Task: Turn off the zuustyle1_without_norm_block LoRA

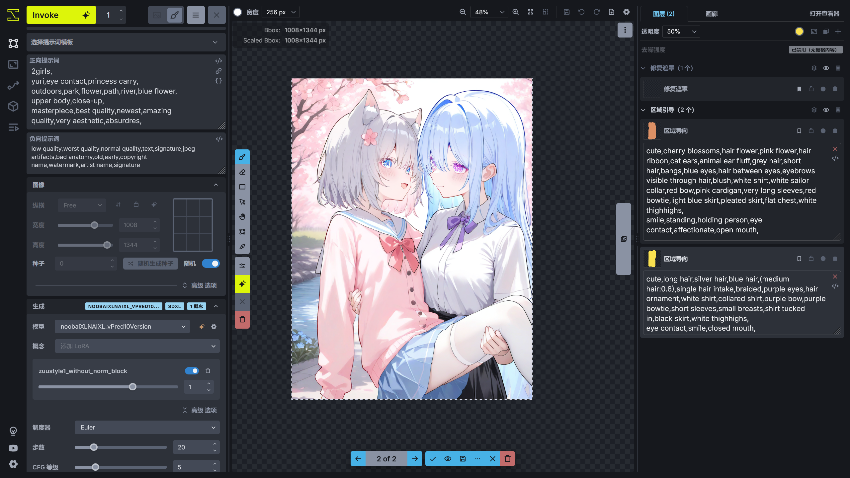Action: (192, 371)
